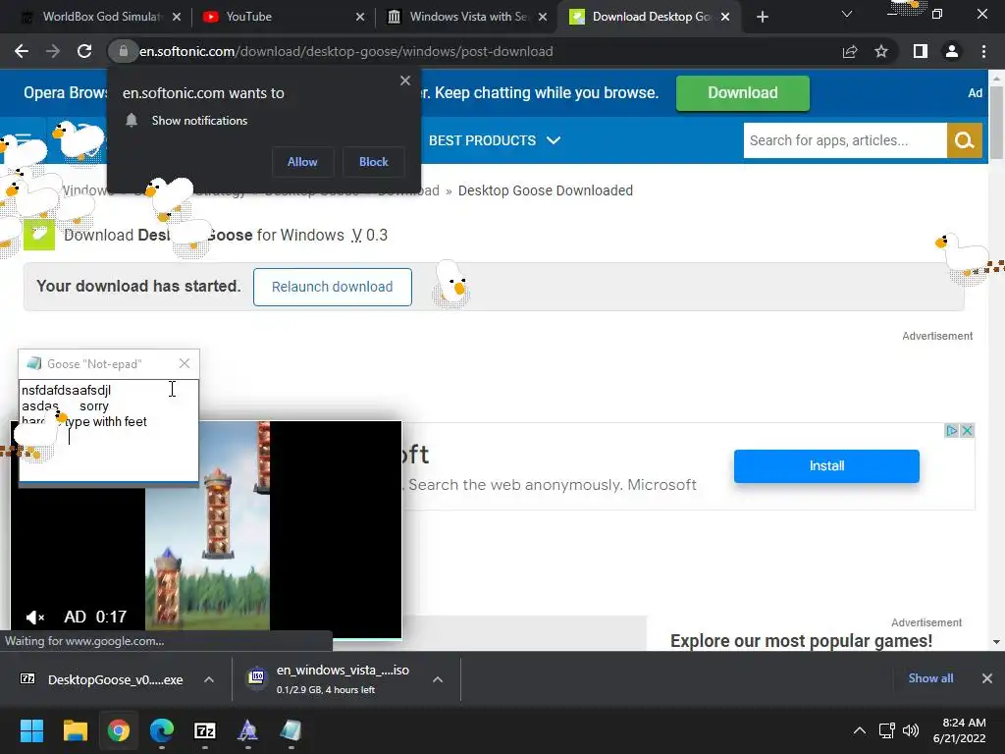This screenshot has height=754, width=1005.
Task: Close the downloads bar
Action: click(987, 678)
